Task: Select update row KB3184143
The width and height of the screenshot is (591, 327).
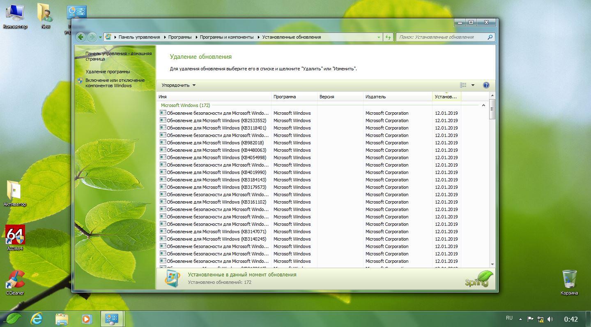Action: click(x=309, y=180)
